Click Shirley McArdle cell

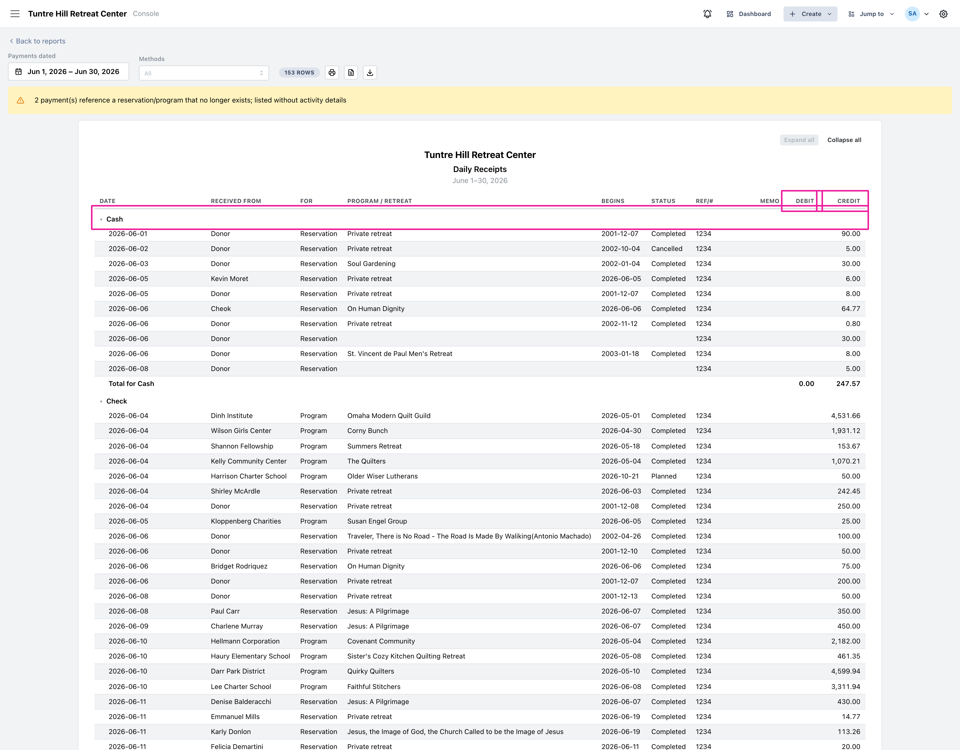(x=235, y=491)
